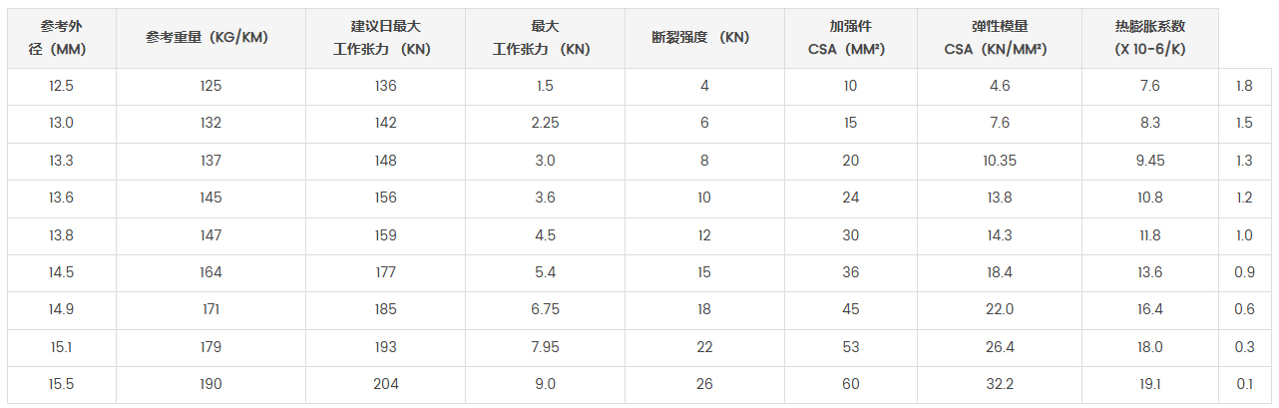Select the cell with value 32.2
This screenshot has width=1279, height=408.
pos(1000,384)
